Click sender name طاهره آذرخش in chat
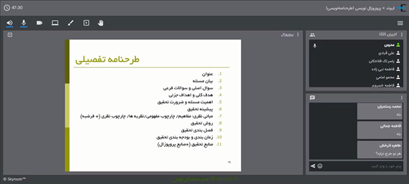The image size is (409, 184). click(x=390, y=146)
